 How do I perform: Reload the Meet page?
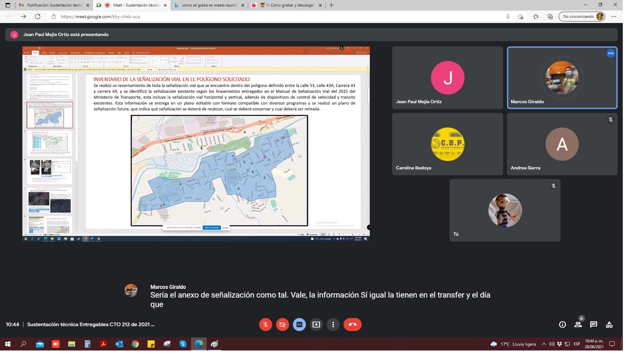37,16
